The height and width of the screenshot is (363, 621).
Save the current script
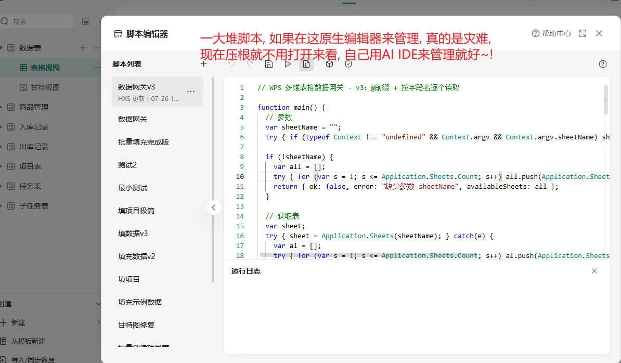269,64
